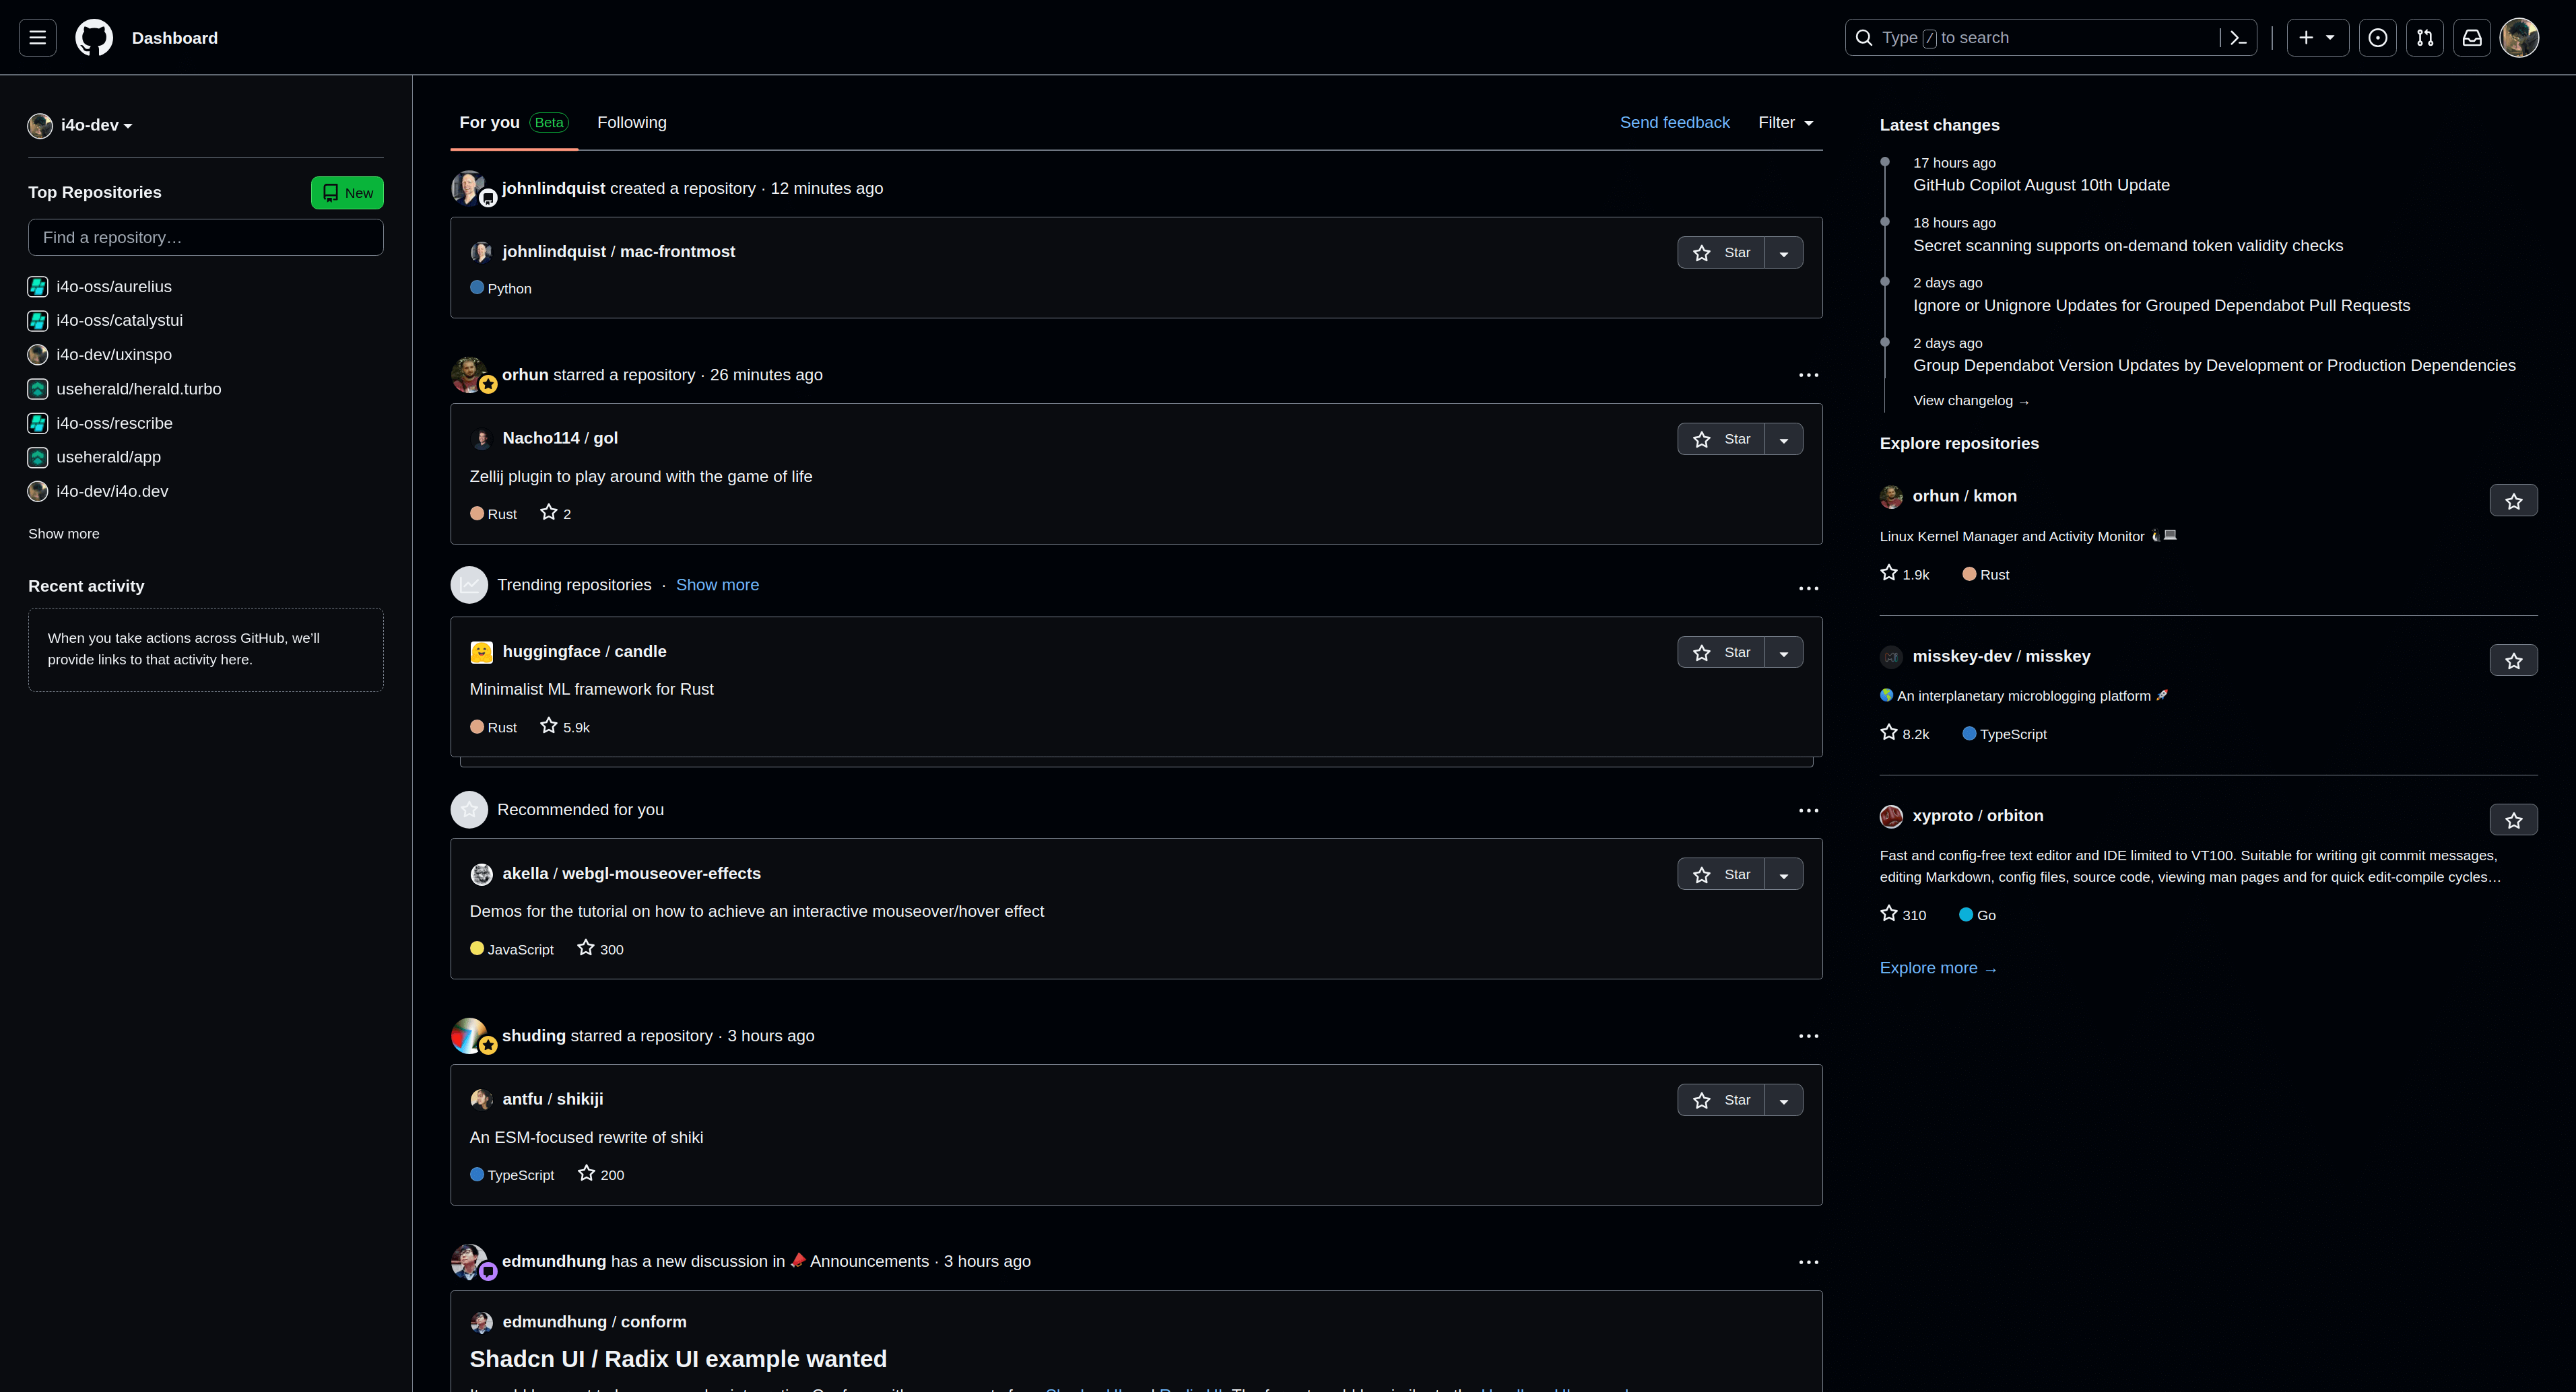Star xyproto / orbiton in Explore
This screenshot has width=2576, height=1392.
(2513, 821)
